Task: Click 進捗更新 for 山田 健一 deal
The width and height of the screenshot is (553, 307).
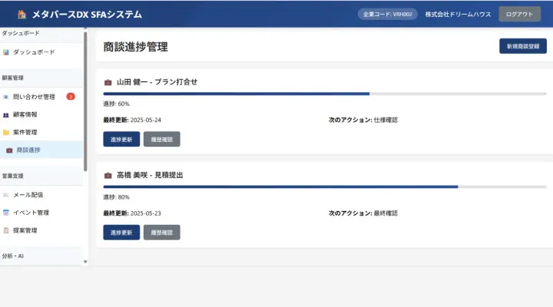Action: 121,139
